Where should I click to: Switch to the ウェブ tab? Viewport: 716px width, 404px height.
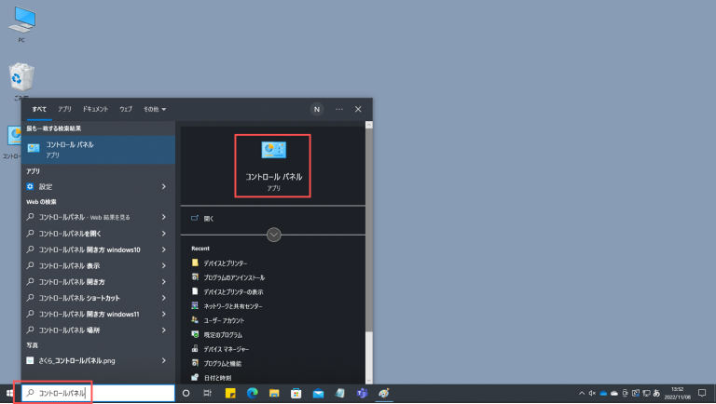(x=126, y=110)
